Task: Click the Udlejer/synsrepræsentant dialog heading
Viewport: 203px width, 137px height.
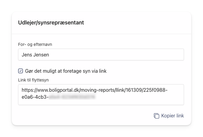Action: [51, 23]
